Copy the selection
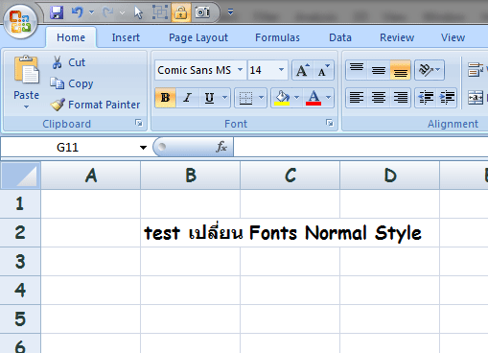Image resolution: width=488 pixels, height=353 pixels. (x=72, y=83)
